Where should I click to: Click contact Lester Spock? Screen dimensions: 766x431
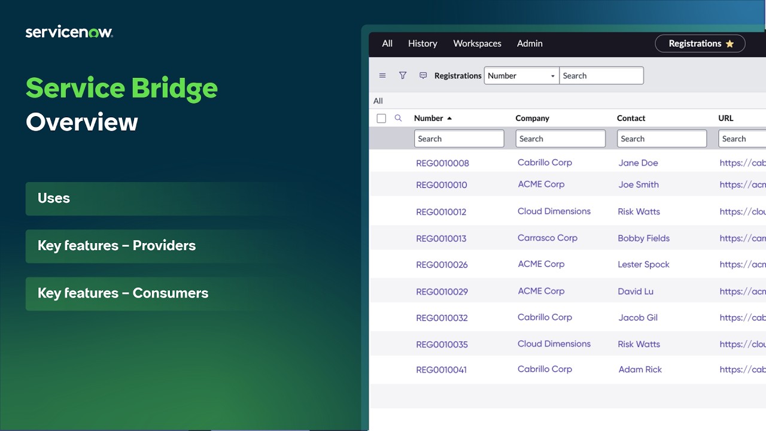click(644, 264)
